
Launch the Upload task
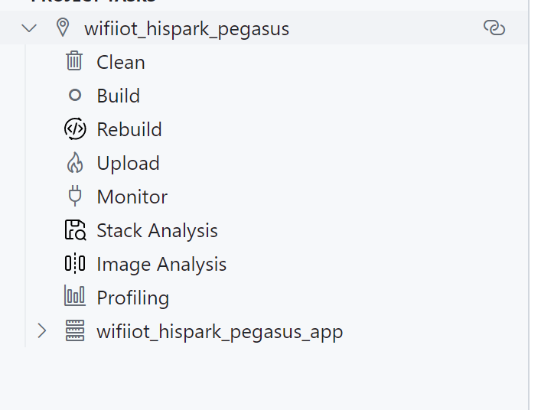129,163
